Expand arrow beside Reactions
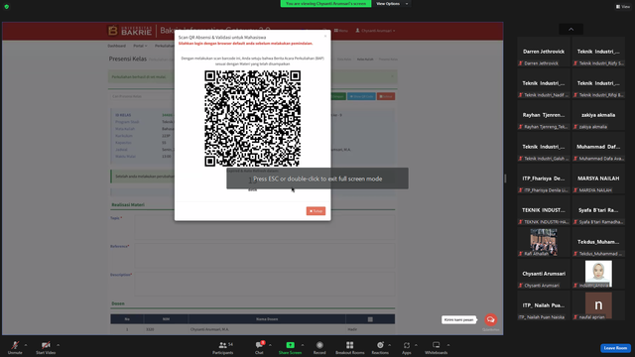Image resolution: width=635 pixels, height=357 pixels. (390, 345)
